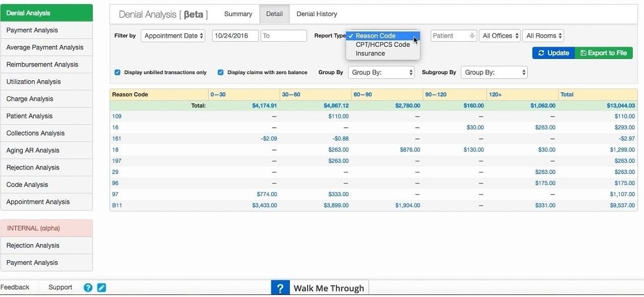Select Insurance in the Report Type dropdown
Screen dimensions: 644x297
[370, 53]
